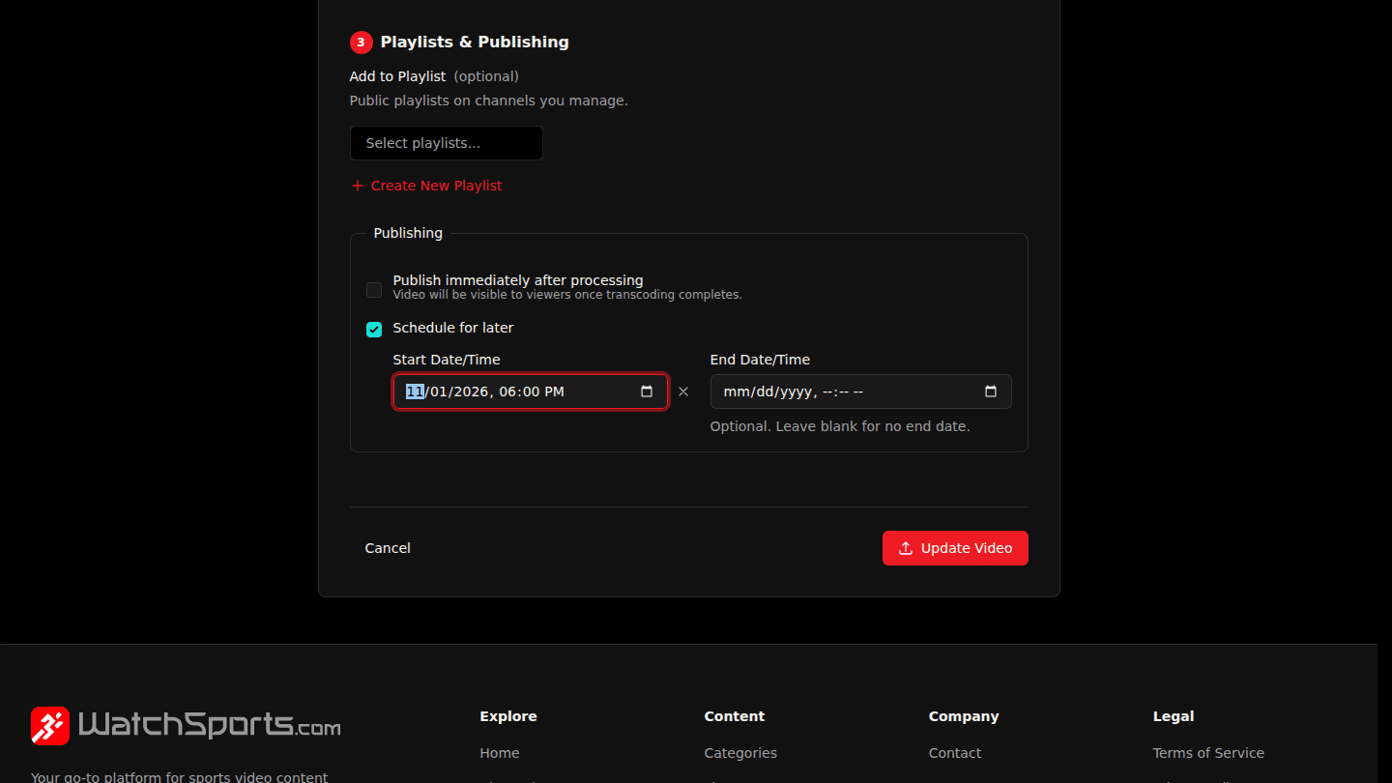Screen dimensions: 1392x783
Task: Click the Company footer heading
Action: tap(964, 716)
